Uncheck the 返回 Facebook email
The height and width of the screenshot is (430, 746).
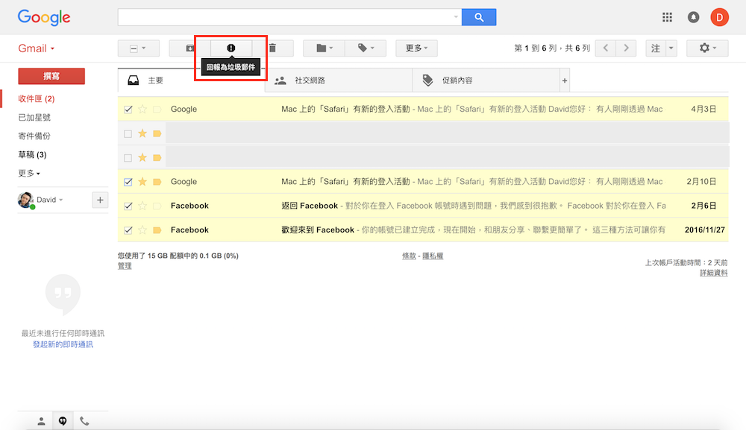[128, 206]
